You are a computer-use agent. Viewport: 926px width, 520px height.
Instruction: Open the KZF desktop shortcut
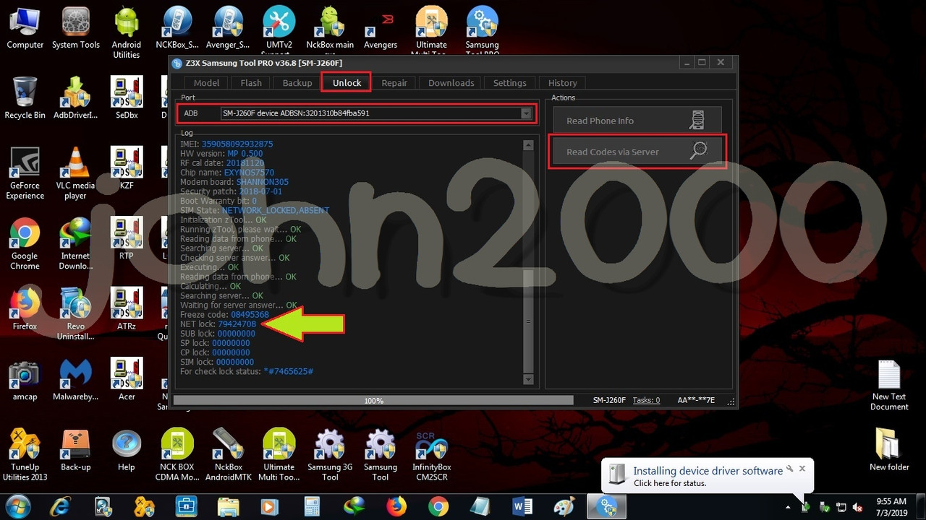[x=127, y=168]
